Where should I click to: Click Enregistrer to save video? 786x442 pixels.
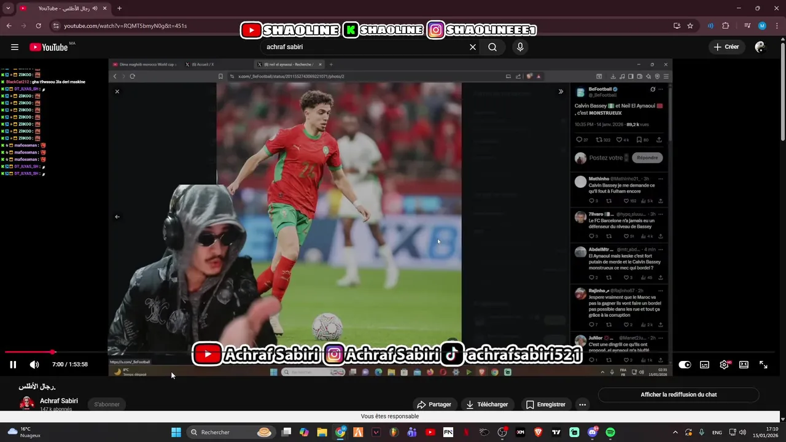(x=545, y=405)
